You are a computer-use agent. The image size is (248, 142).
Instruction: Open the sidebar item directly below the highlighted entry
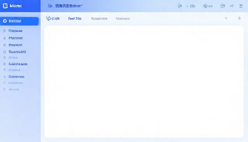(x=13, y=31)
